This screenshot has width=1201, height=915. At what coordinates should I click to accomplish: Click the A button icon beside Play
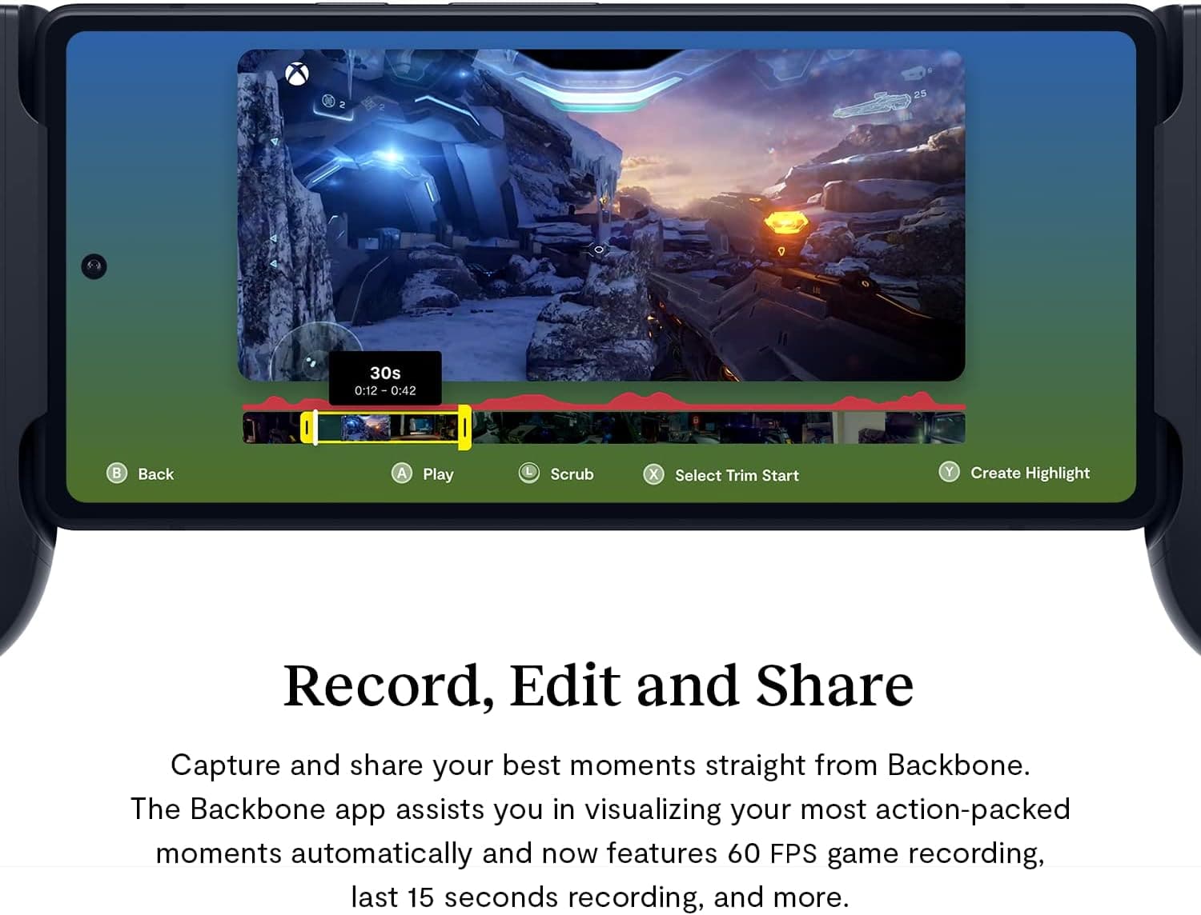(401, 473)
